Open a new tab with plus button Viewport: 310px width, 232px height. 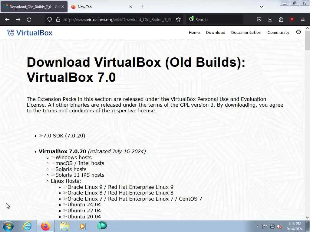(142, 7)
